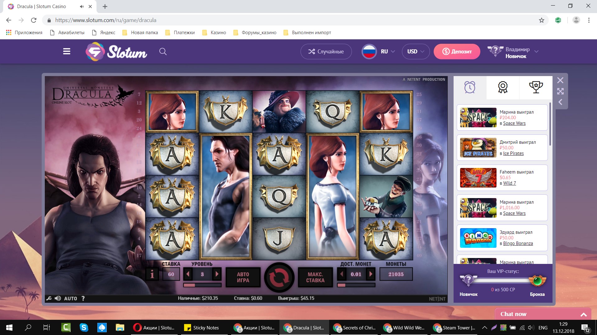Open the Казино bookmarks folder
Screen dimensions: 597x335
pos(214,33)
